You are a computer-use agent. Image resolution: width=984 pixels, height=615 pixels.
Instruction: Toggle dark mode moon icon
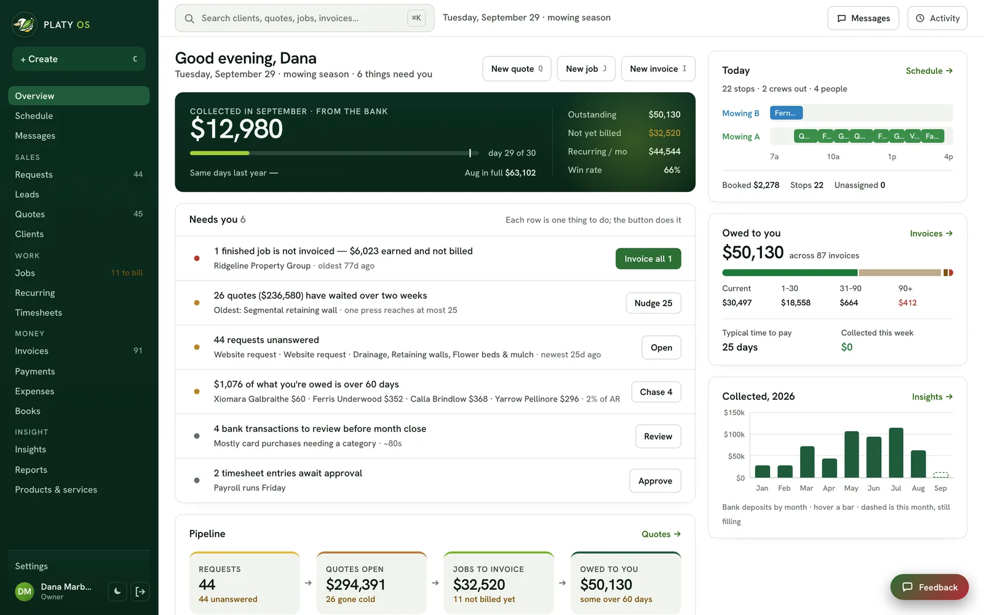pos(117,592)
